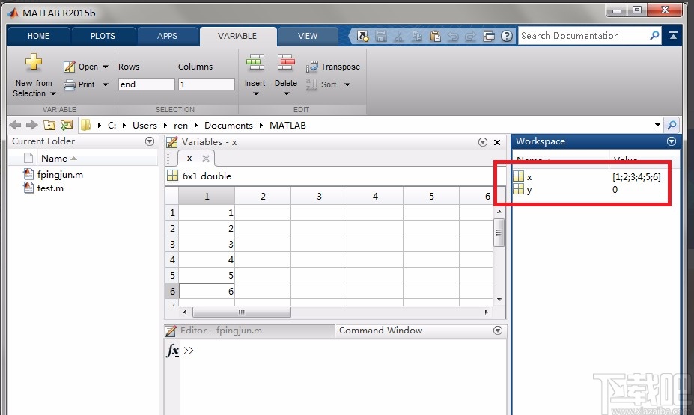Click the Copy icon in quick access toolbar
Screen dimensions: 694x415
(417, 36)
